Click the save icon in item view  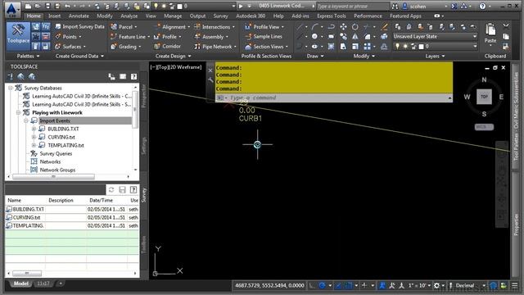coord(122,189)
